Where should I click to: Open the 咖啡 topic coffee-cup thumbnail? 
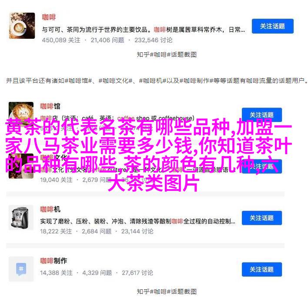pos(22,26)
